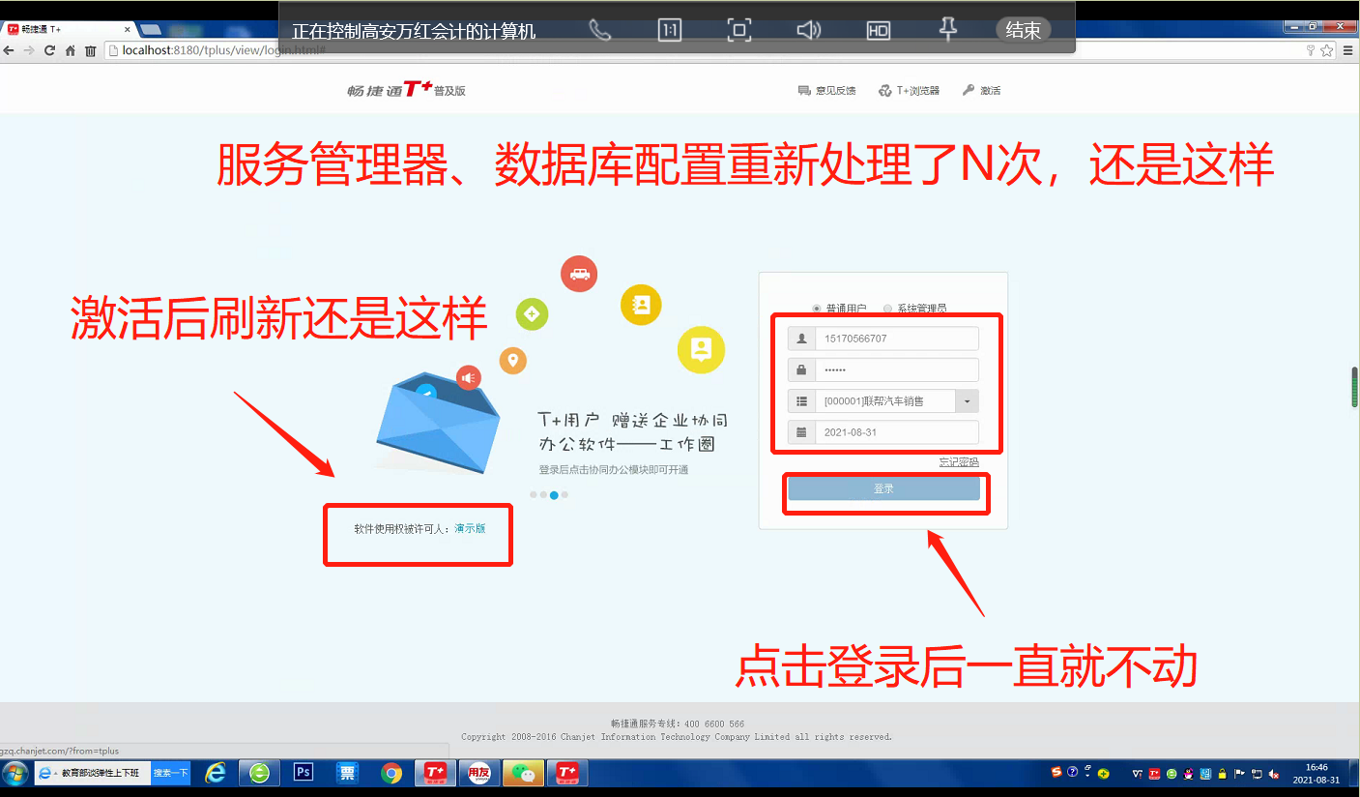The image size is (1360, 797).
Task: Click the 登录 login button
Action: (883, 488)
